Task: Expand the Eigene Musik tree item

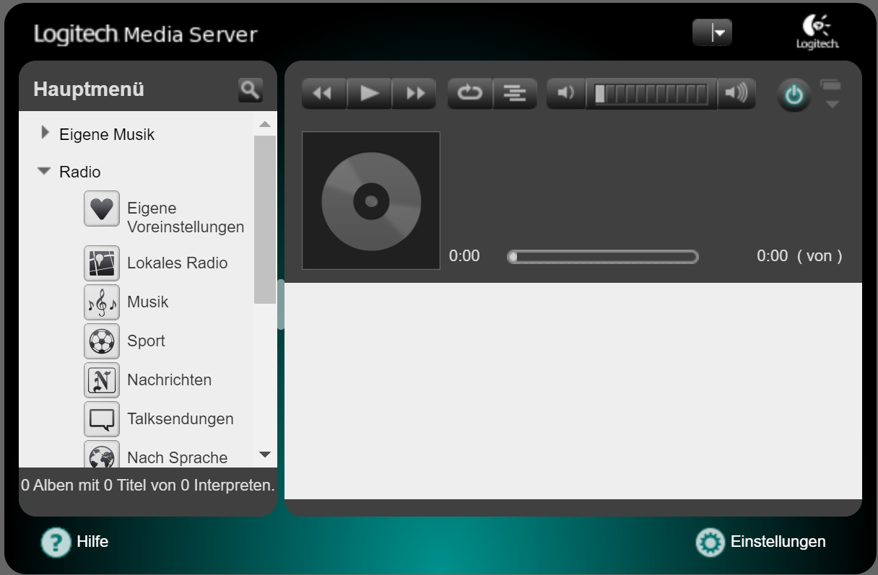Action: pyautogui.click(x=45, y=133)
